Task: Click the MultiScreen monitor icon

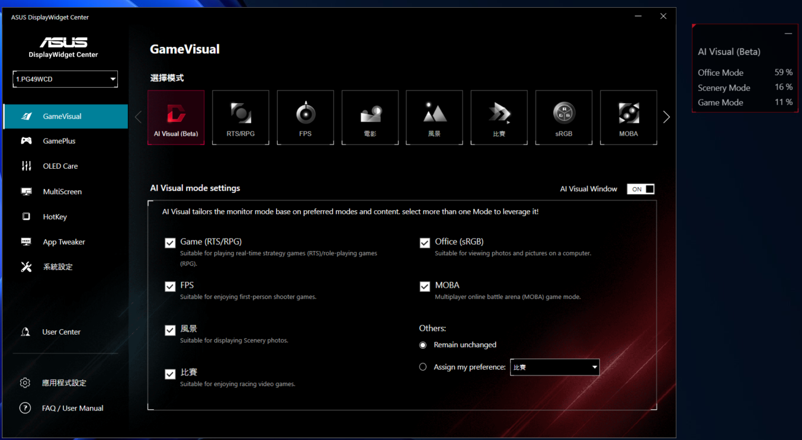Action: coord(27,191)
